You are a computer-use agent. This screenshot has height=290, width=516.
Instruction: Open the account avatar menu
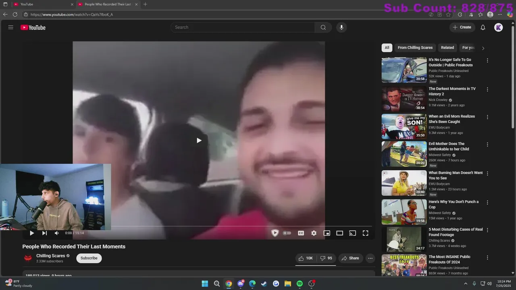tap(499, 27)
